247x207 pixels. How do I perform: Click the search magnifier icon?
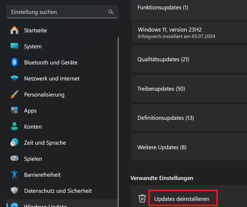pos(111,12)
